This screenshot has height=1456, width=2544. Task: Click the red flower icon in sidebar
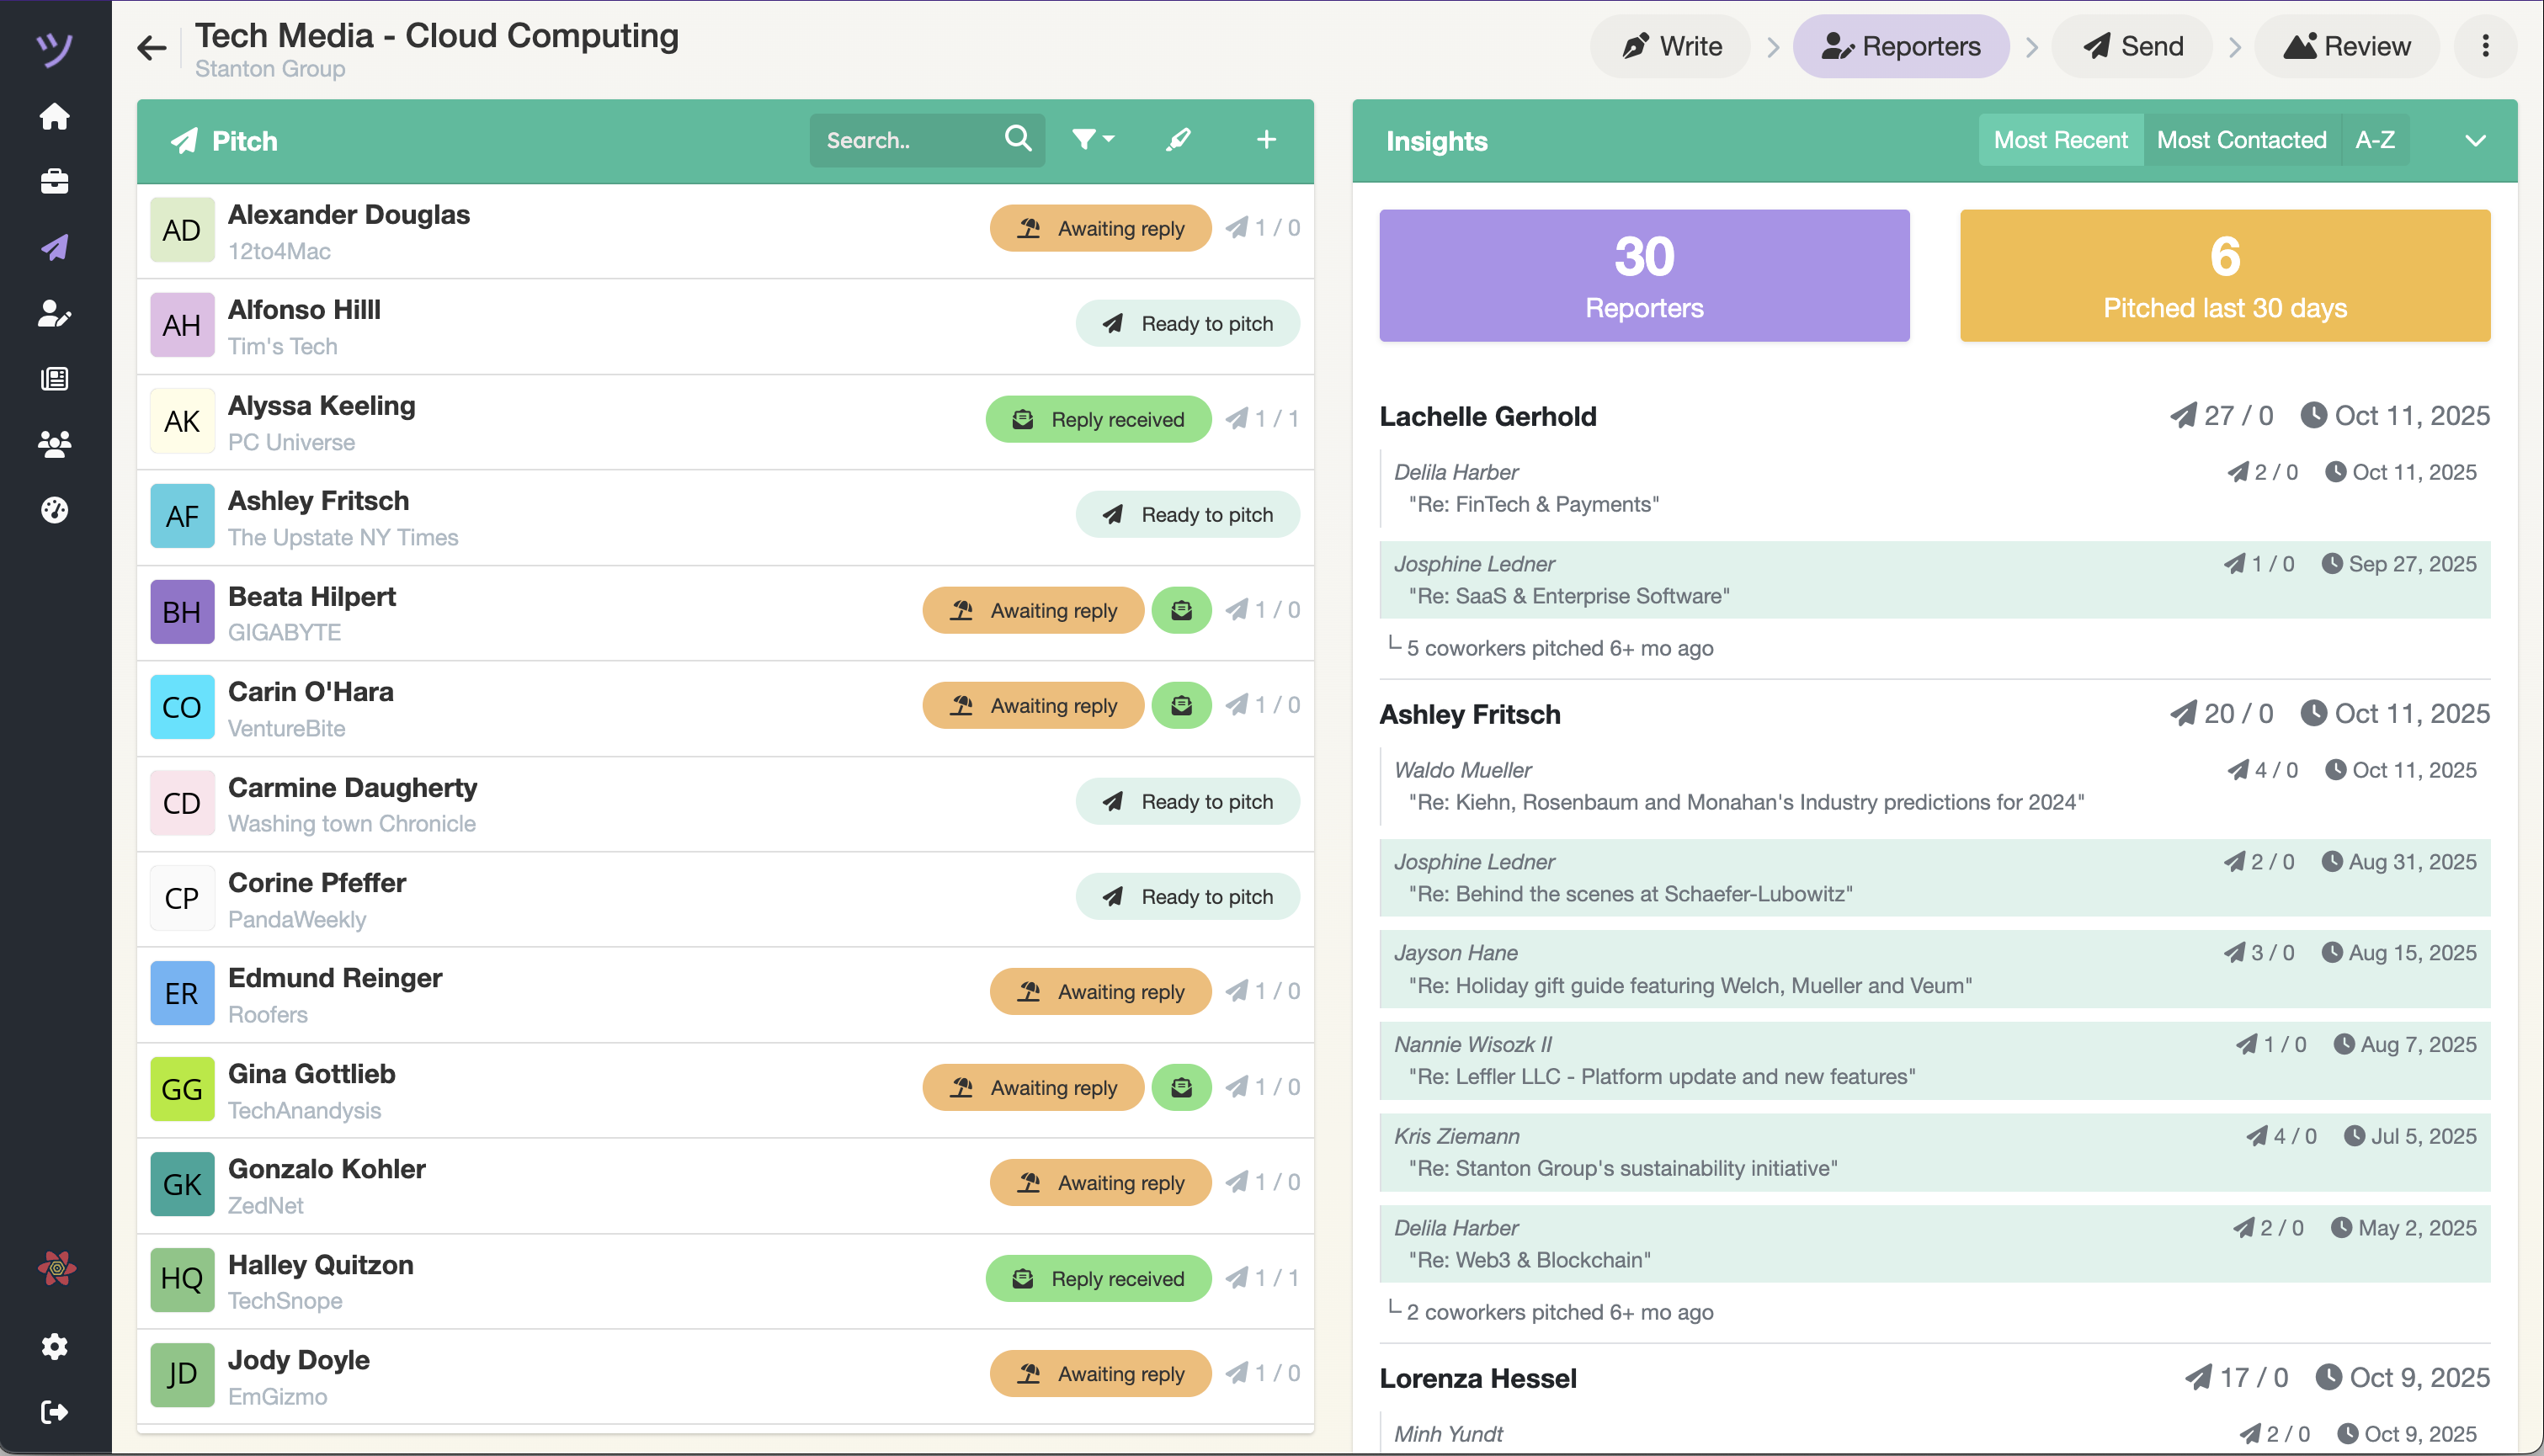point(56,1268)
